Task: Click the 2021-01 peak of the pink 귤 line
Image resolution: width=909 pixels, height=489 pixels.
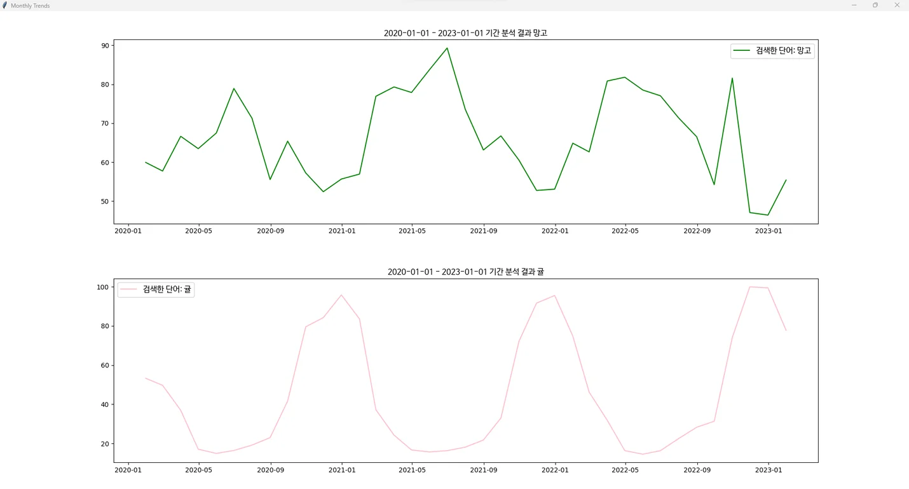Action: click(x=341, y=295)
